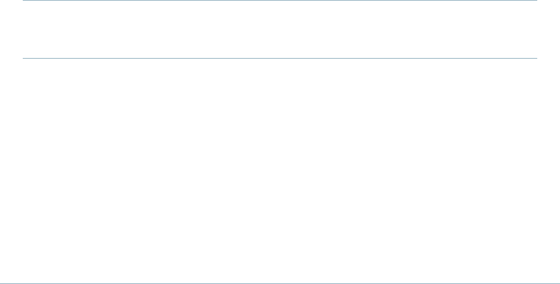Click the center of the top divider
The height and width of the screenshot is (284, 560).
(x=280, y=1)
